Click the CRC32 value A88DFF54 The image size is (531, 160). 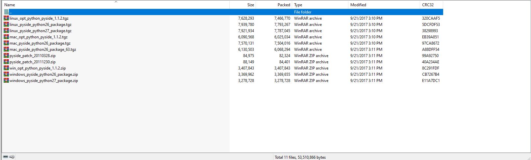(x=431, y=50)
